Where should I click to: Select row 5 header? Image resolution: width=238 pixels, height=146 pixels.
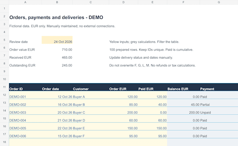coord(5,40)
